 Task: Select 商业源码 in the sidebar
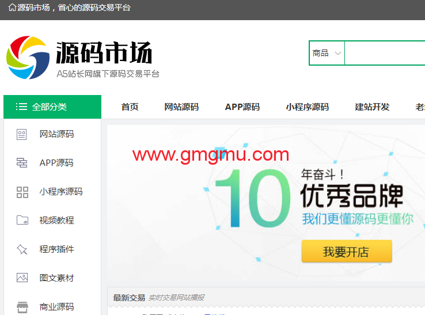point(56,307)
